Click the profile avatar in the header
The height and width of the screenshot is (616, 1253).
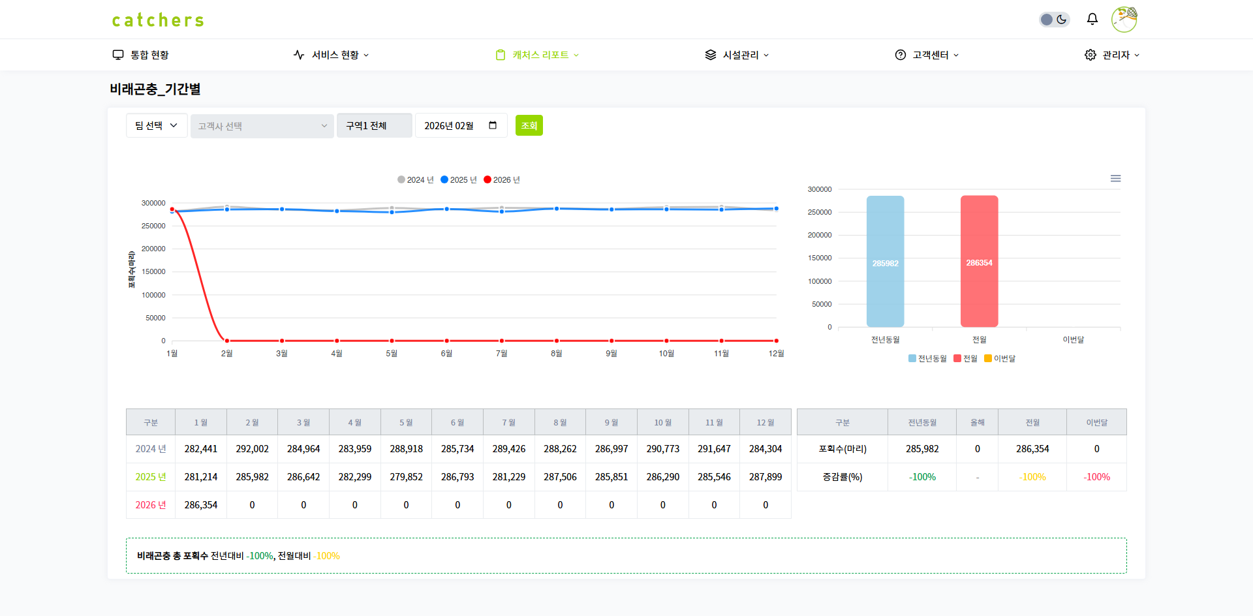pos(1124,19)
